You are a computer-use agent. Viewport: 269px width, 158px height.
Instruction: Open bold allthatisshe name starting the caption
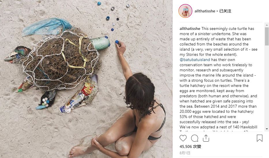(x=190, y=28)
